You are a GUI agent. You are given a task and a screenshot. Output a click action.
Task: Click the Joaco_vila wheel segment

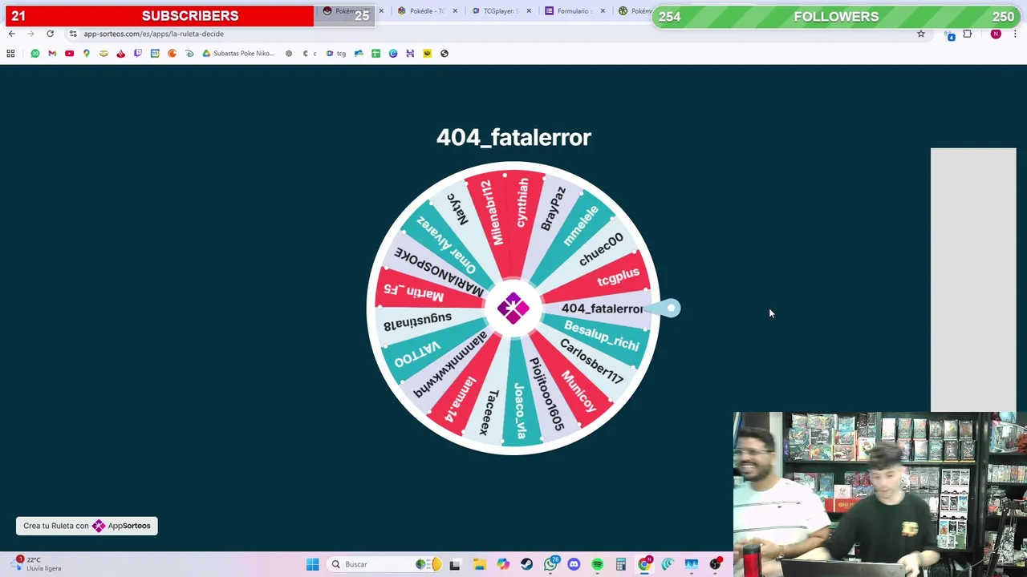pos(520,410)
